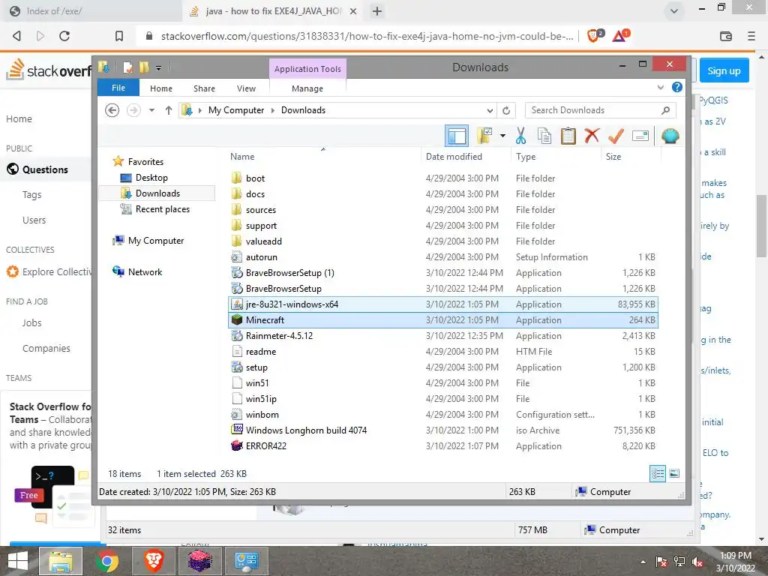
Task: Click the red X Delete icon
Action: point(592,136)
